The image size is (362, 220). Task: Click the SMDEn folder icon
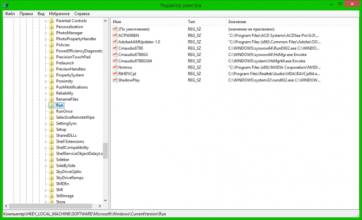tap(51, 184)
